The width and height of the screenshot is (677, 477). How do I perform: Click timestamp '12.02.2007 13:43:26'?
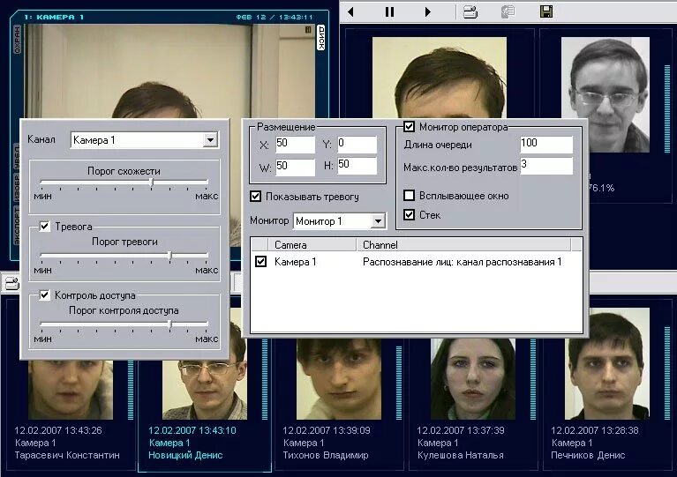58,430
